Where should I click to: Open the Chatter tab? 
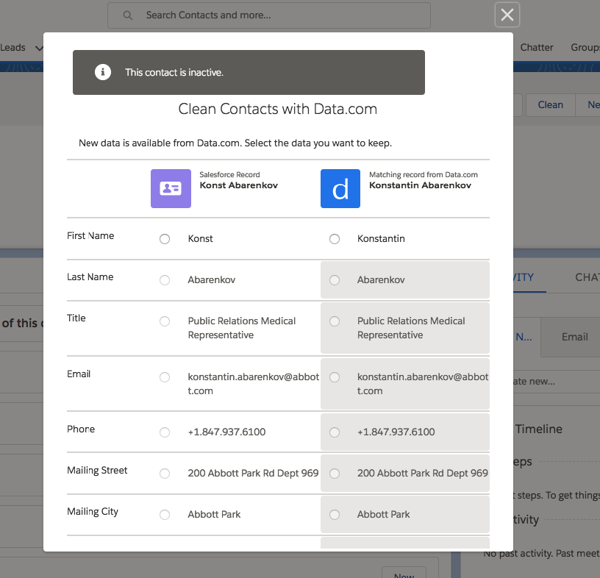(x=537, y=47)
